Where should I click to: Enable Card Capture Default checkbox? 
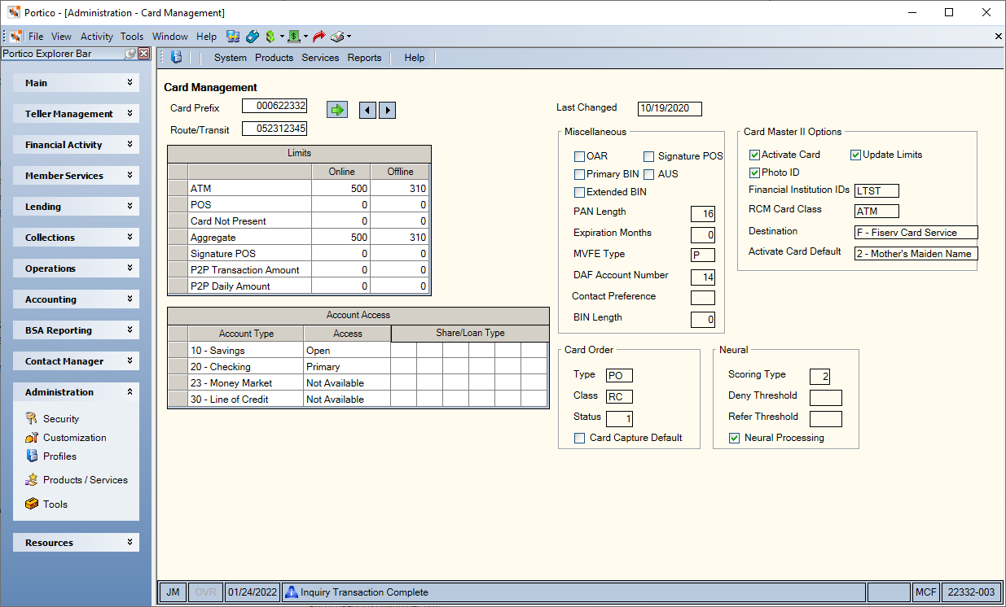click(579, 438)
